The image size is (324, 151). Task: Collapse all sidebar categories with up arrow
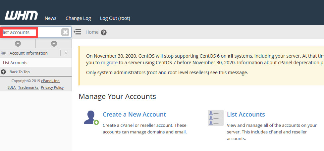(18, 44)
